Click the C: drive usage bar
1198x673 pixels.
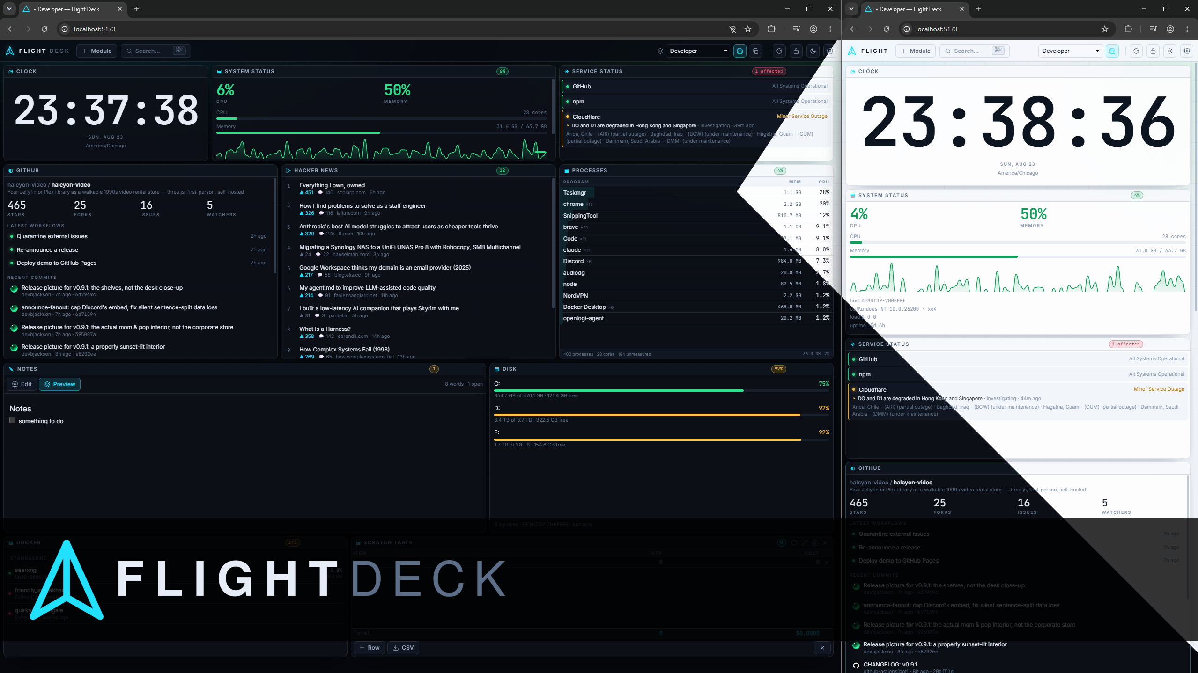[x=661, y=390]
